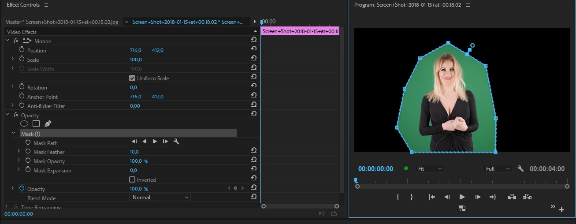This screenshot has height=224, width=576.
Task: Toggle animation stopwatch for Opacity
Action: click(22, 188)
